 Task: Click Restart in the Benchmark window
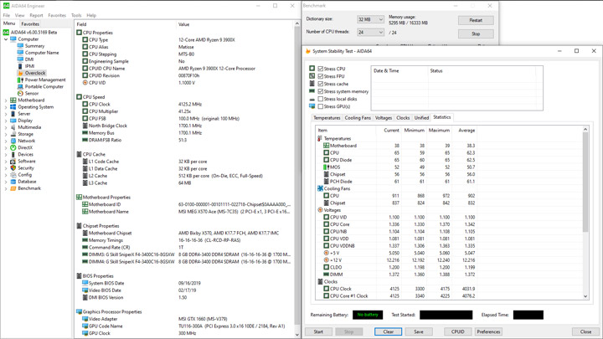coord(476,20)
